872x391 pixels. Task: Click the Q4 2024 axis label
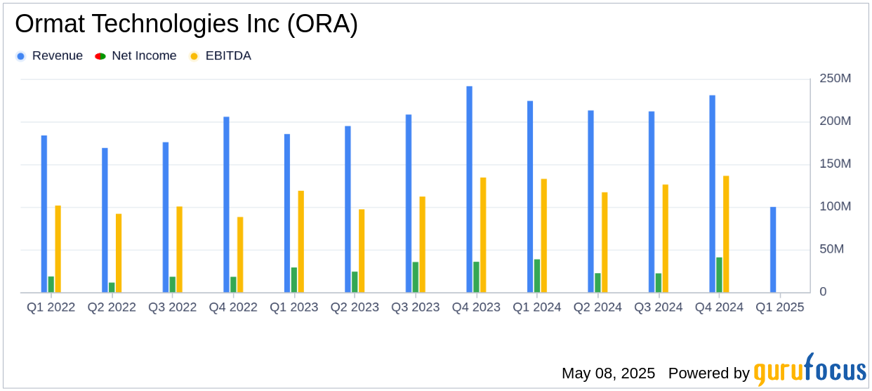tap(719, 307)
